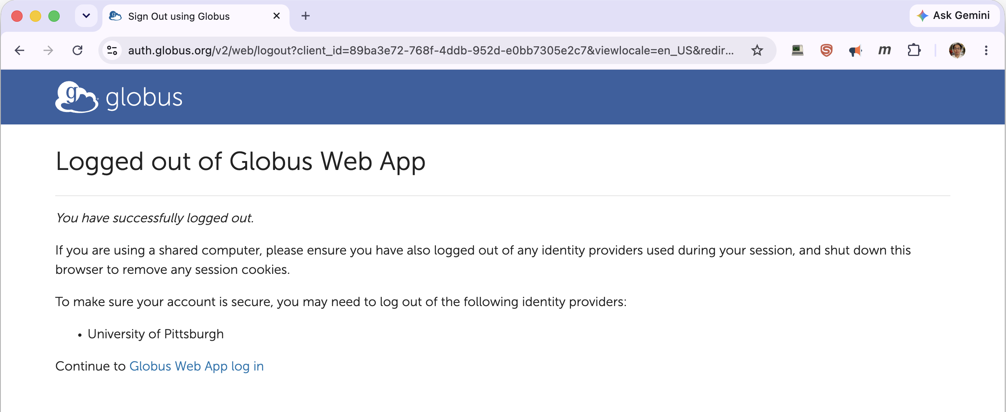Expand the tab search dropdown arrow
This screenshot has width=1006, height=412.
pyautogui.click(x=86, y=16)
